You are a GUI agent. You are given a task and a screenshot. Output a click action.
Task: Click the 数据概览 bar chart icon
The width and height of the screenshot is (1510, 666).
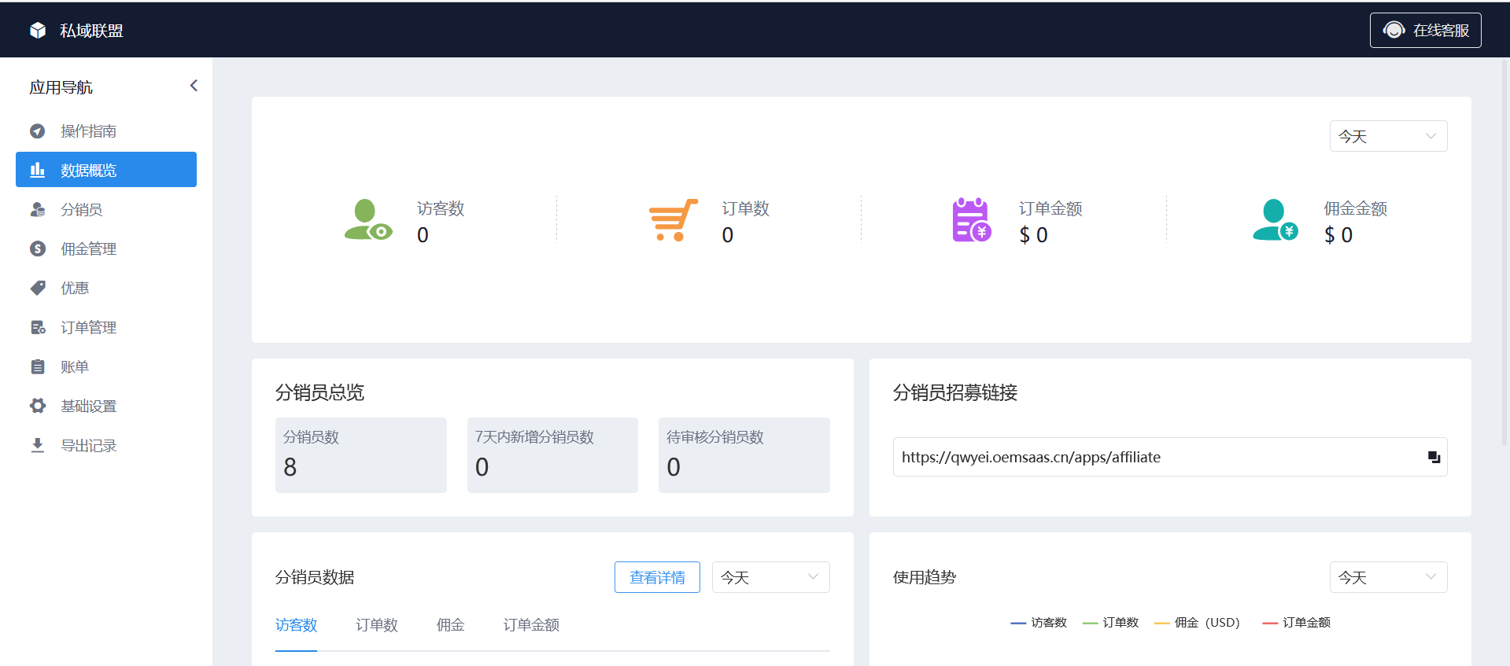tap(37, 170)
